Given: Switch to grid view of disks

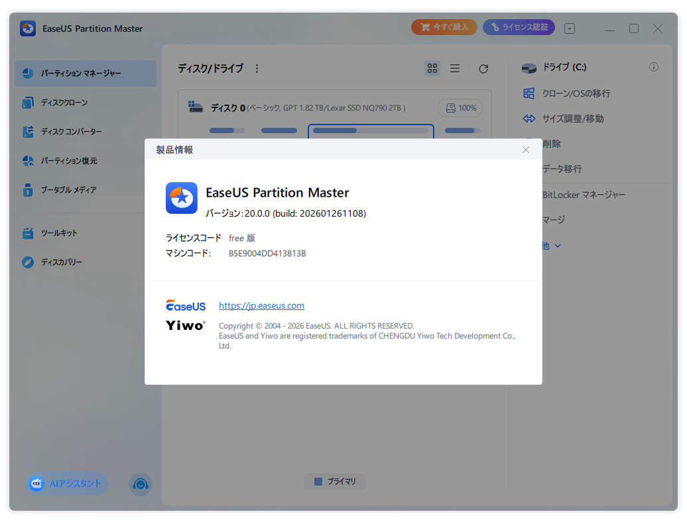Looking at the screenshot, I should tap(432, 68).
